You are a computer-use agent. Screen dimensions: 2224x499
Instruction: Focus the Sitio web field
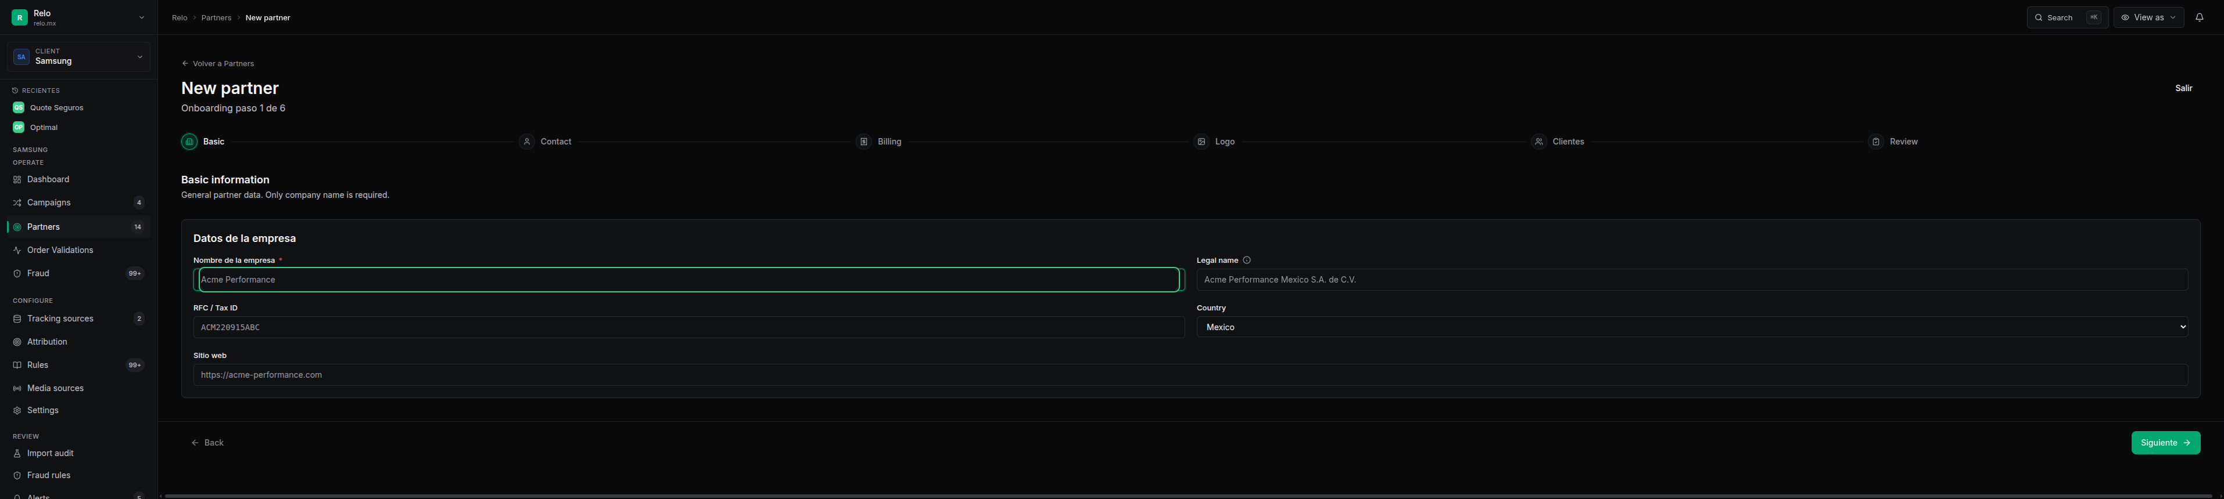pyautogui.click(x=1190, y=375)
